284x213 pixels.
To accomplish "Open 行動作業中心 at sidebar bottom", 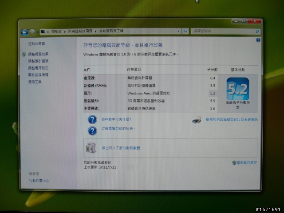I will 39,181.
